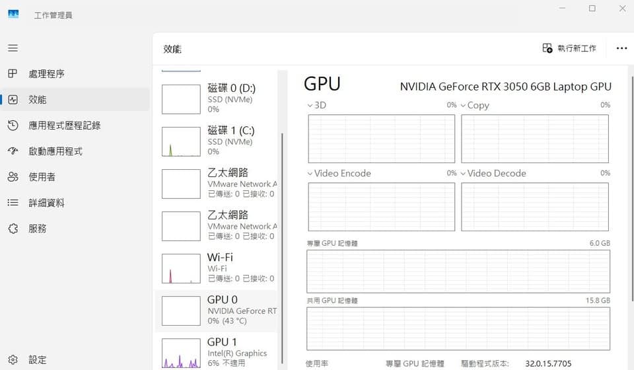This screenshot has height=370, width=634.
Task: Click 磁碟 1 (C:) mini graph thumbnail
Action: pos(181,141)
